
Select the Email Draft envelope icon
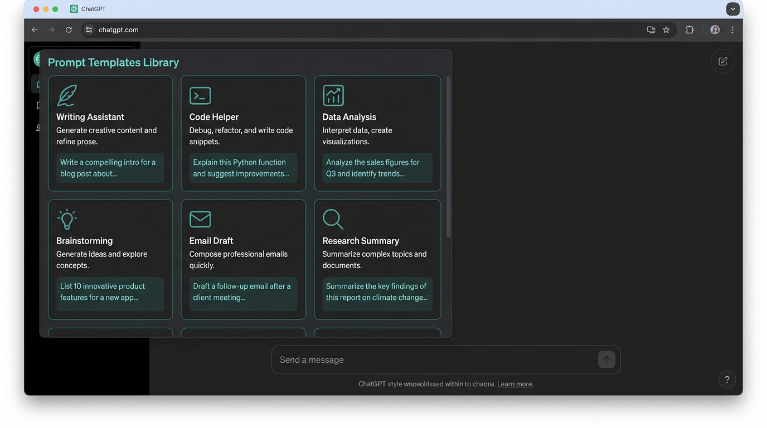pos(200,219)
